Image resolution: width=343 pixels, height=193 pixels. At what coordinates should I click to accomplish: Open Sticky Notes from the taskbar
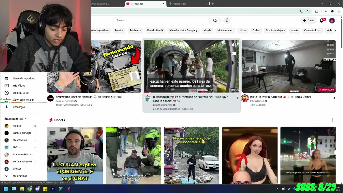[x=45, y=189]
